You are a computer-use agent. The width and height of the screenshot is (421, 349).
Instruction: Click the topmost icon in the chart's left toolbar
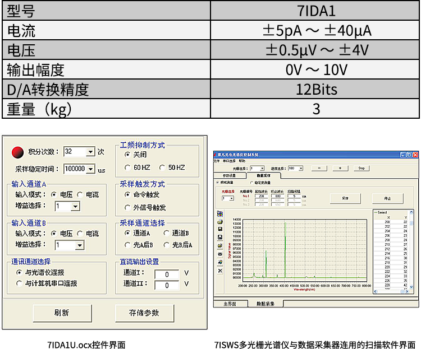tap(220, 213)
